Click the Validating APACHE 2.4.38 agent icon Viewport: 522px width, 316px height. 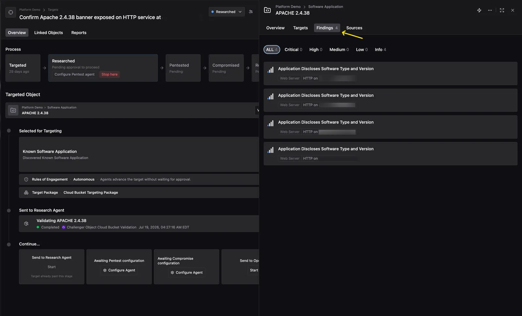click(x=26, y=224)
